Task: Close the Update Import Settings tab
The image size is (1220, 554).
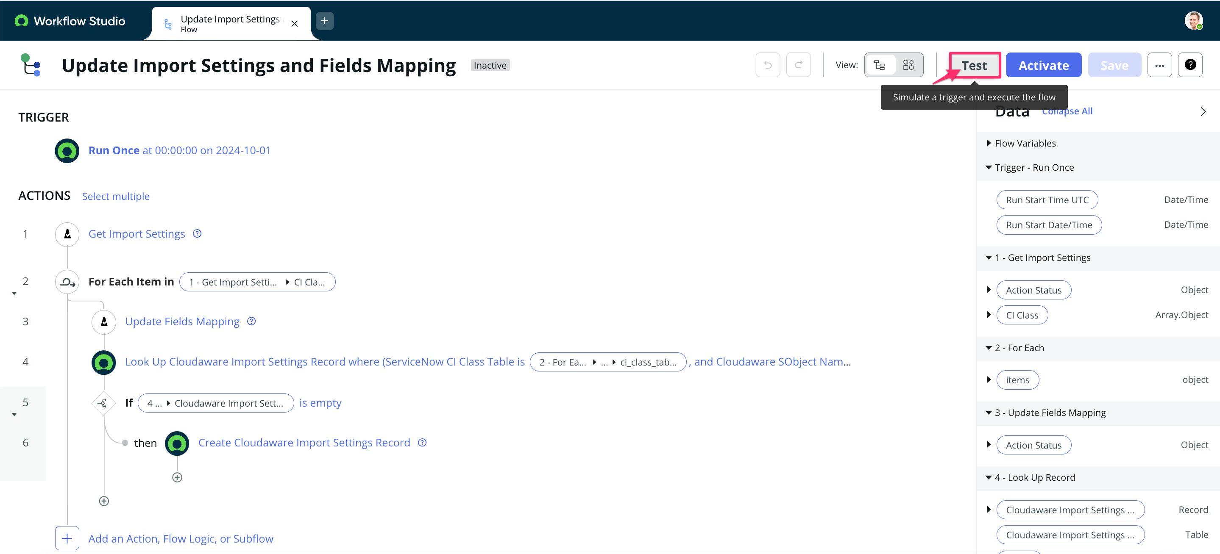Action: [x=294, y=23]
